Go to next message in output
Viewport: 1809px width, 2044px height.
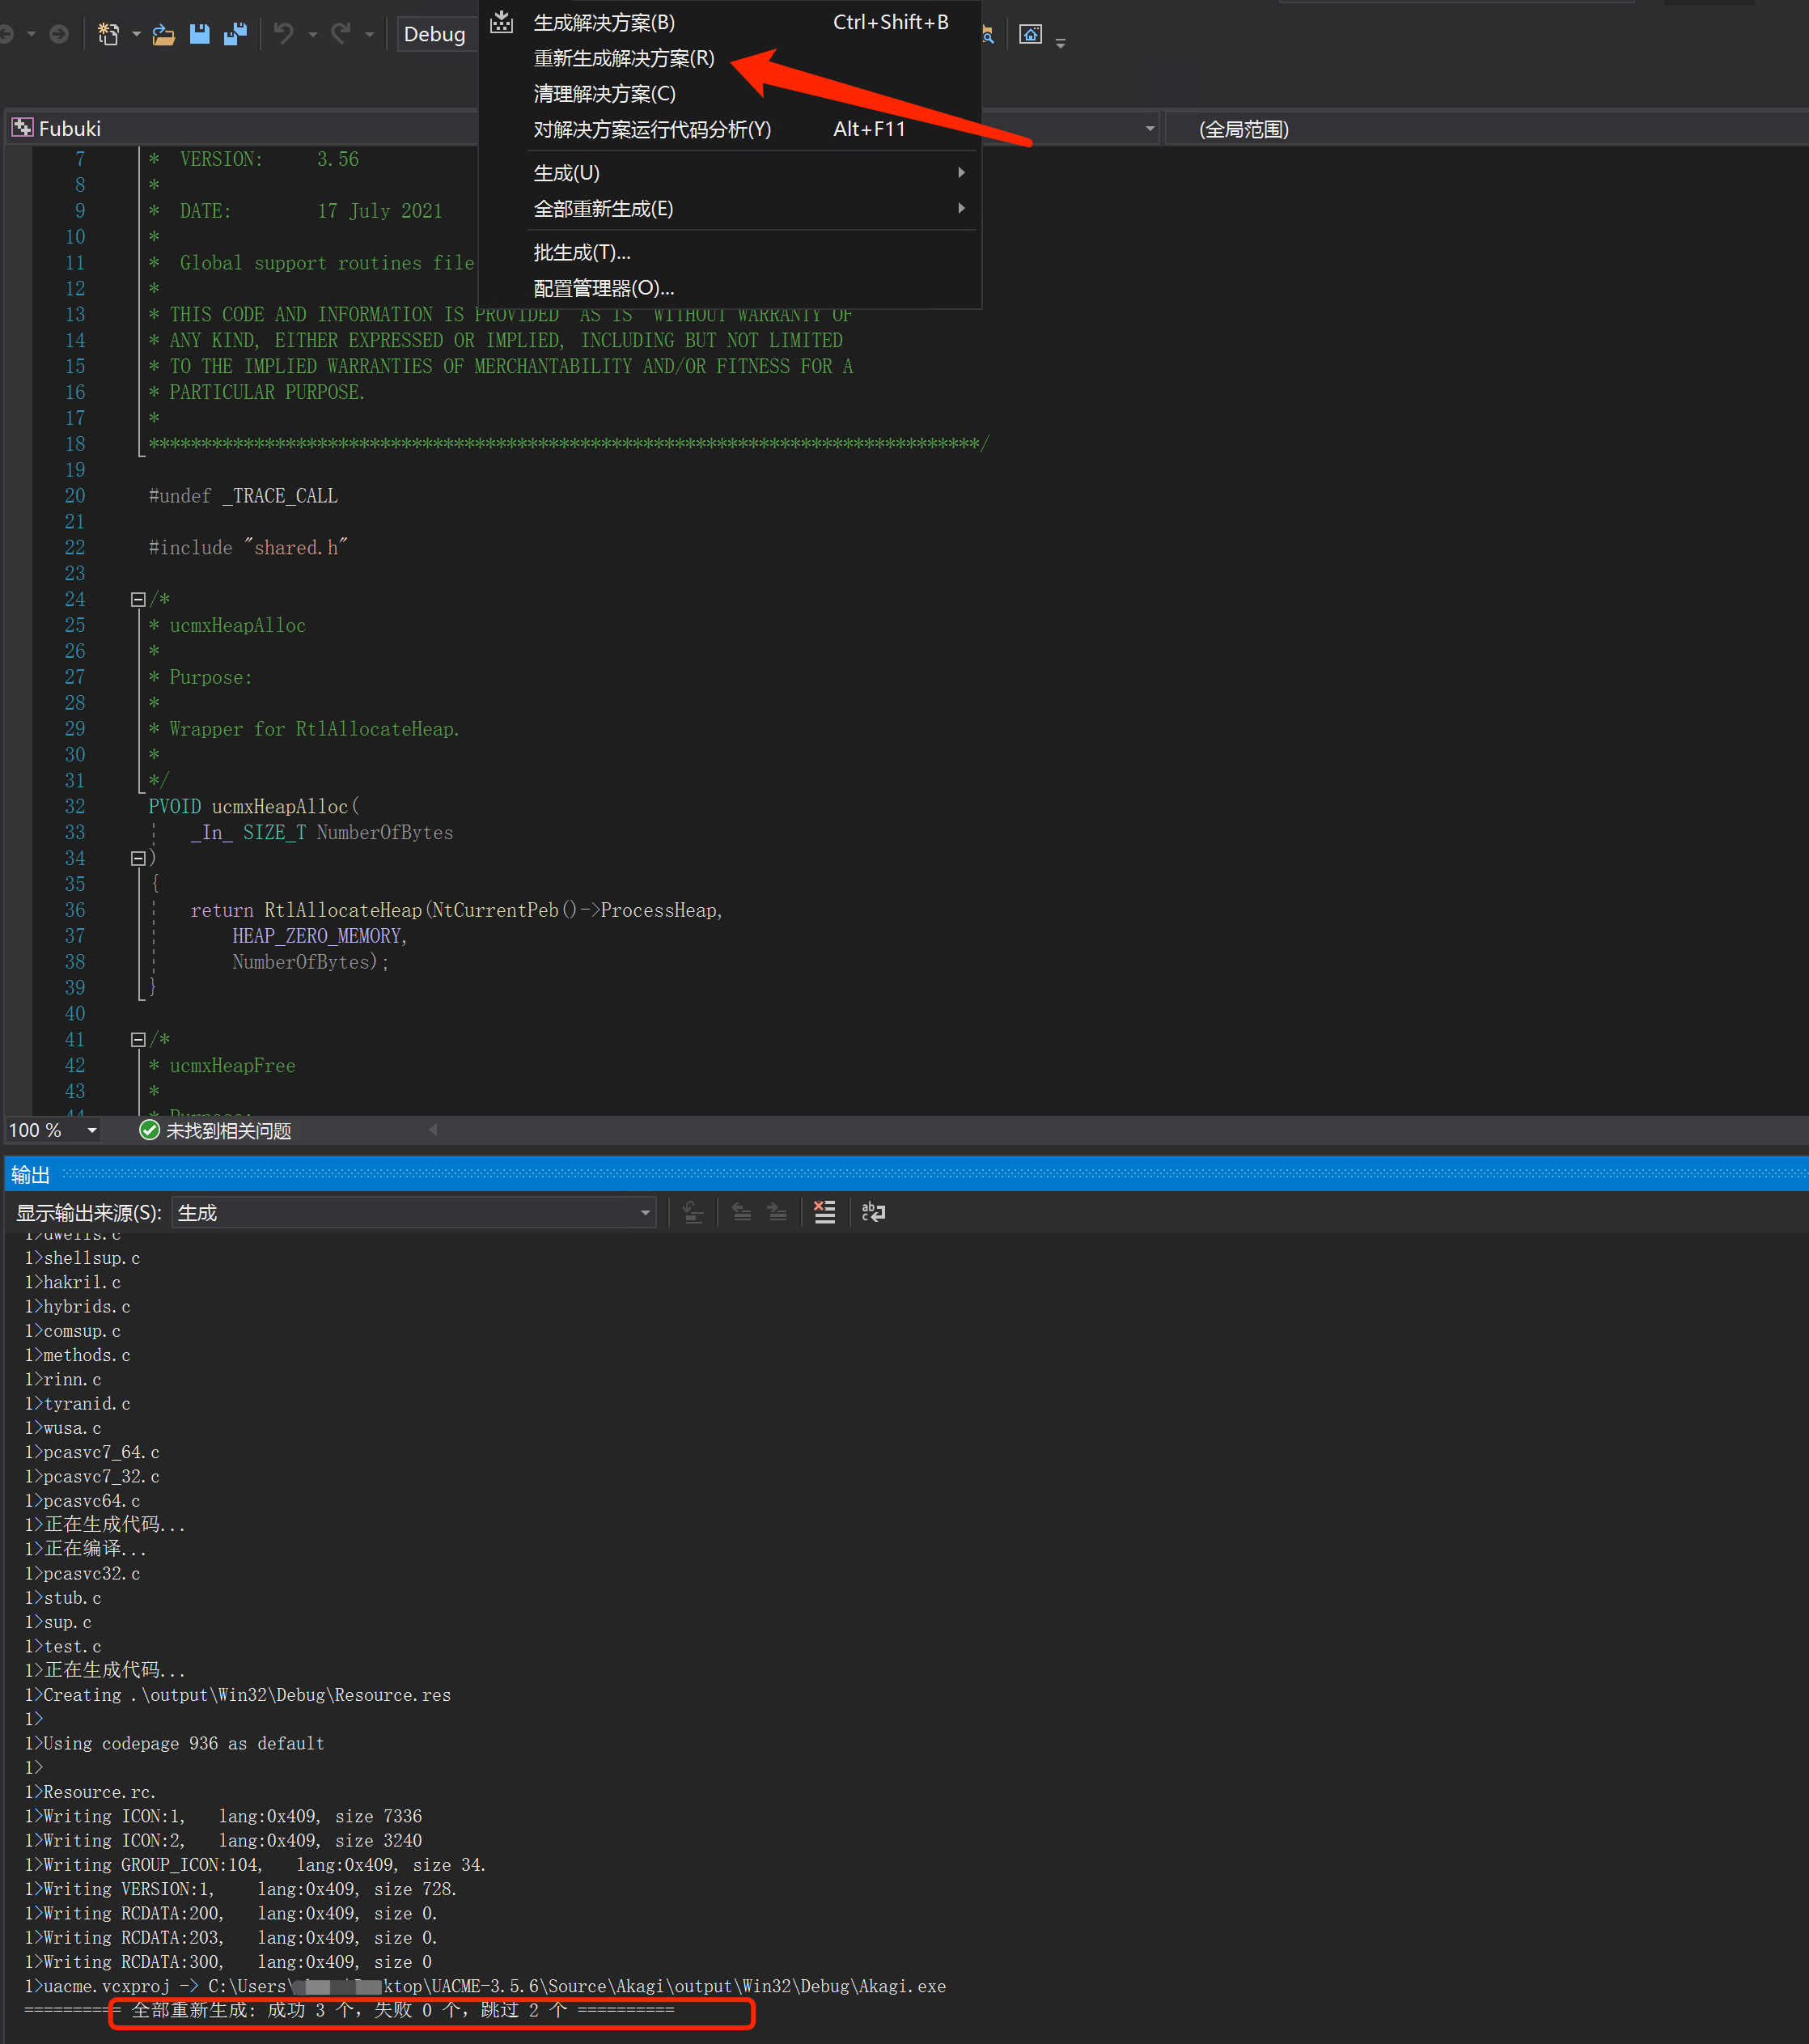pos(777,1213)
